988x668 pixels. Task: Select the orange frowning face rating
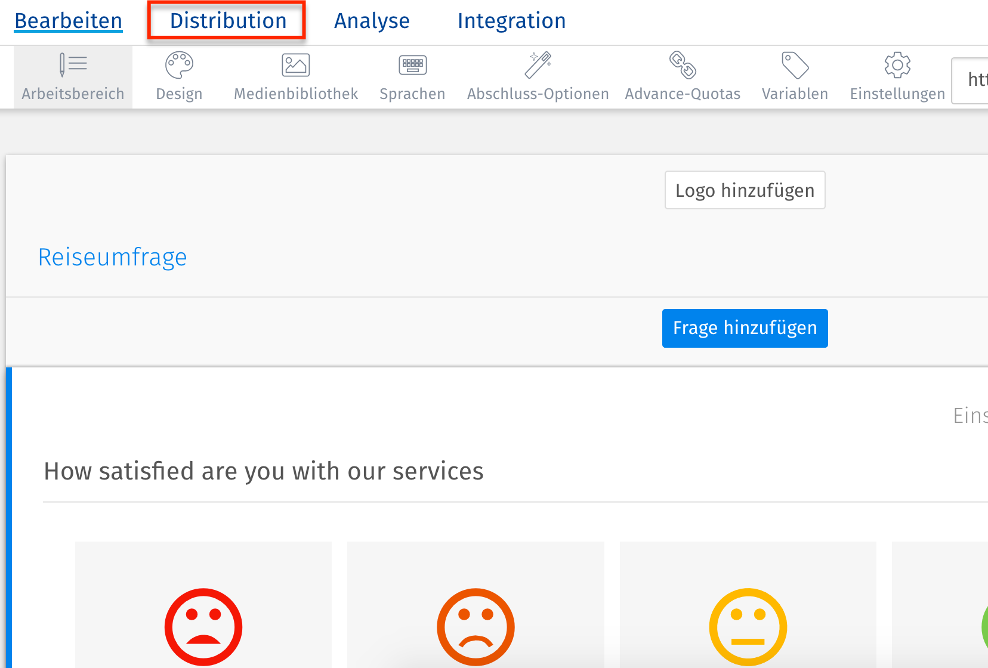click(476, 626)
